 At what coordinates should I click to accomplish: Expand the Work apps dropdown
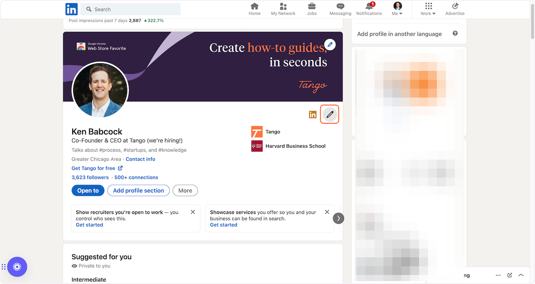[428, 9]
